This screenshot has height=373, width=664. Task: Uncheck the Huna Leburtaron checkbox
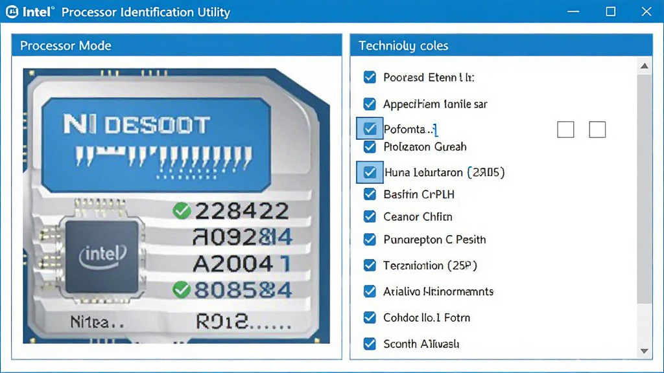pos(370,172)
